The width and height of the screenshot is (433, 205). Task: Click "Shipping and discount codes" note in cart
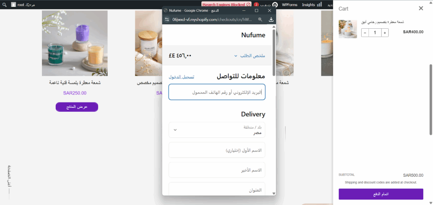pos(381,182)
